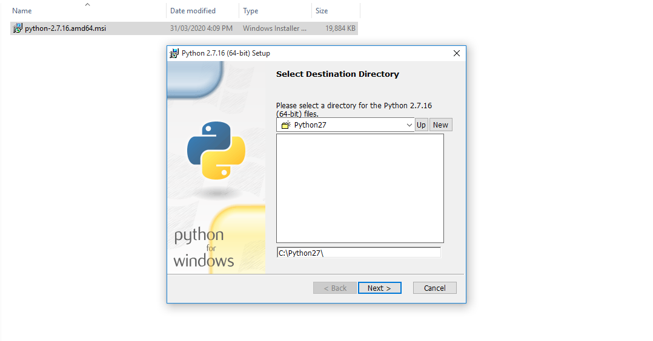
Task: Click the Python logo in setup sidebar
Action: pos(216,151)
